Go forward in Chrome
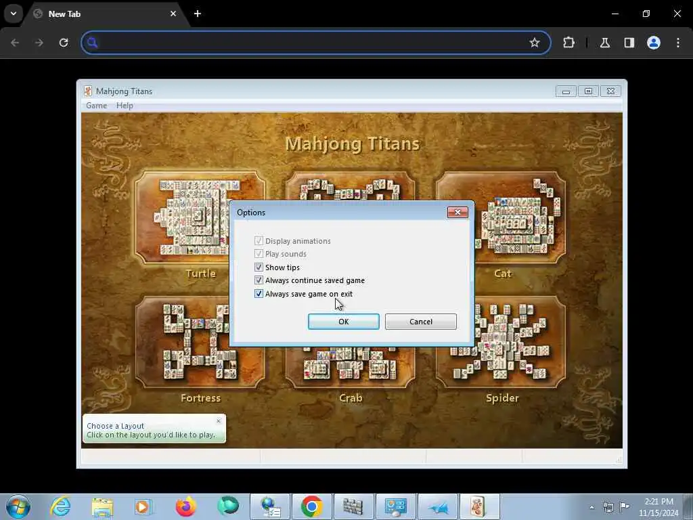The image size is (693, 520). [x=39, y=43]
